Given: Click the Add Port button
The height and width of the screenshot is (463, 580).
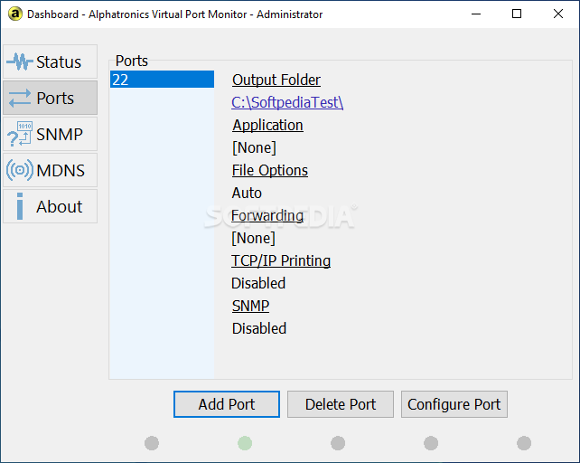Looking at the screenshot, I should tap(227, 404).
